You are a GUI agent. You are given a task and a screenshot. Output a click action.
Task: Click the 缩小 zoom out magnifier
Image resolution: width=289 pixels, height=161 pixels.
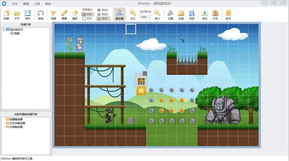pos(157,15)
